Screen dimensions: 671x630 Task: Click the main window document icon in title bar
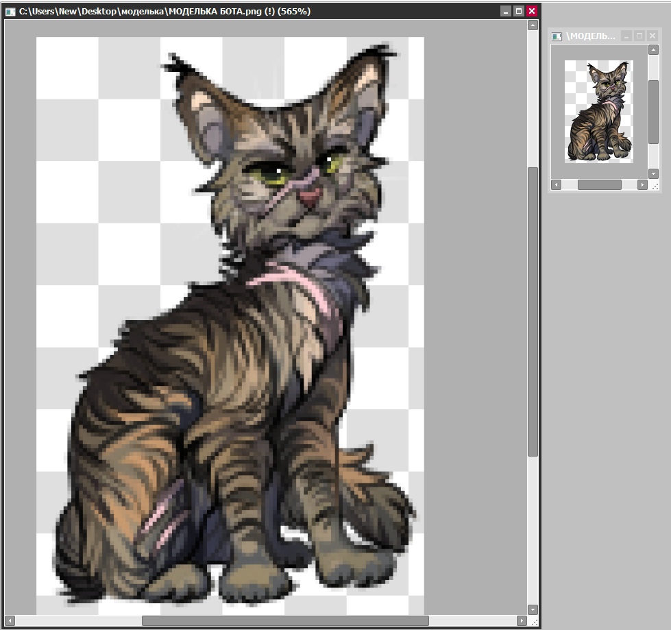coord(10,12)
